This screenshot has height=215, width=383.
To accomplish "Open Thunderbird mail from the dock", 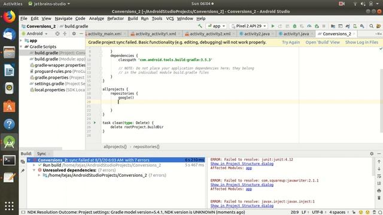I will click(x=10, y=35).
